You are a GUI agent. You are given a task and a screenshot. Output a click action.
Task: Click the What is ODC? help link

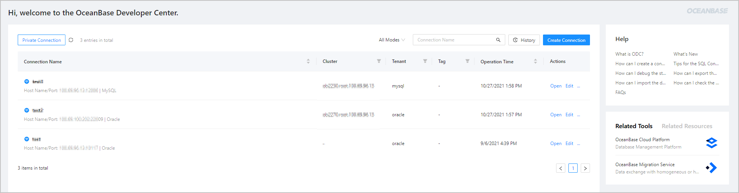point(629,54)
